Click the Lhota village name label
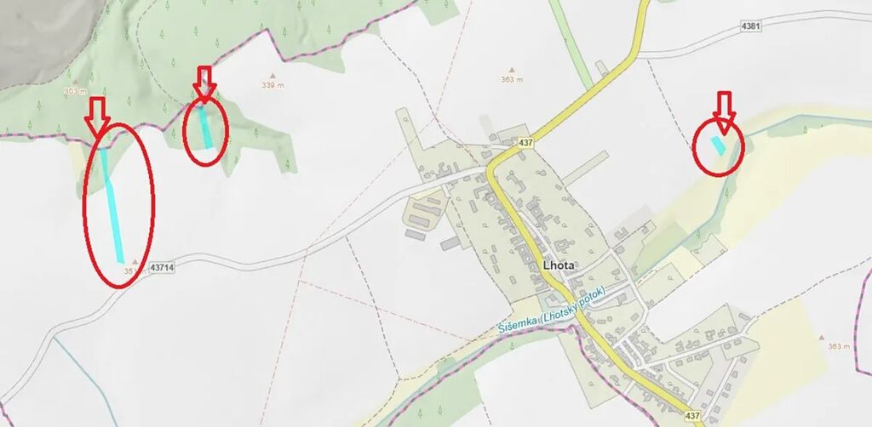Screen dimensions: 872x427 point(559,265)
